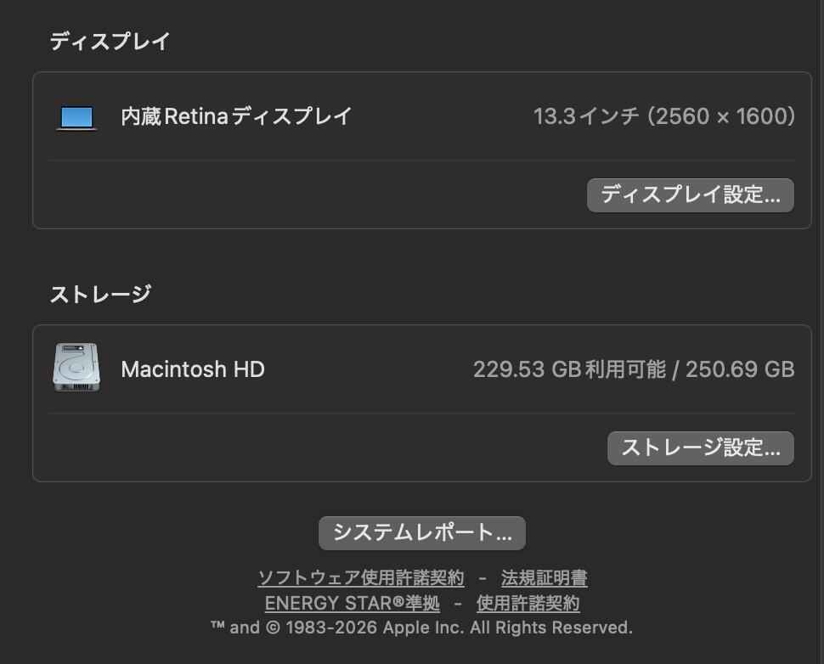
Task: Open the ソフトウェア使用許諾契約 link
Action: pos(361,579)
